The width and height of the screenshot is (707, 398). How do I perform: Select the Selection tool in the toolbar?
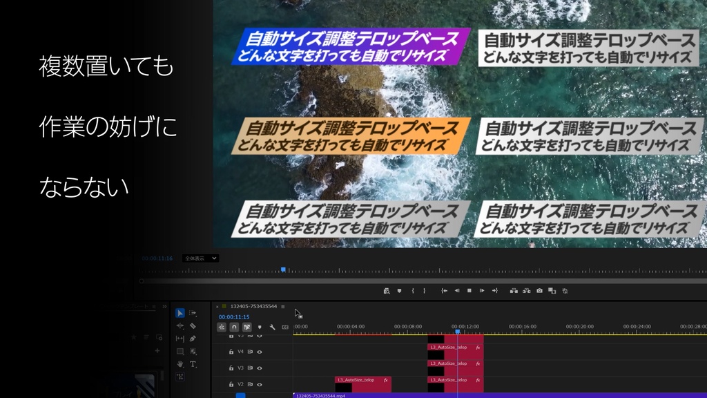180,313
